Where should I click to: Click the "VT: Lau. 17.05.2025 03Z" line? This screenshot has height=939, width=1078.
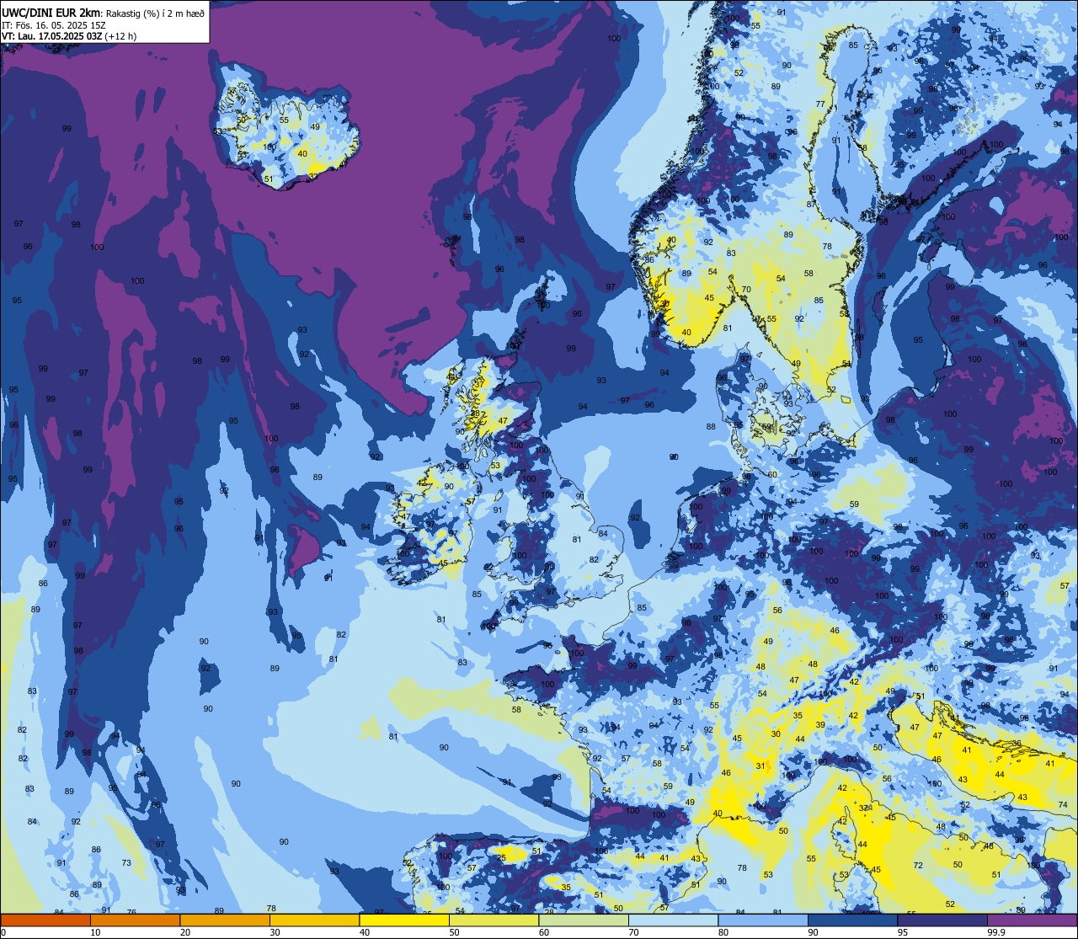[x=52, y=36]
